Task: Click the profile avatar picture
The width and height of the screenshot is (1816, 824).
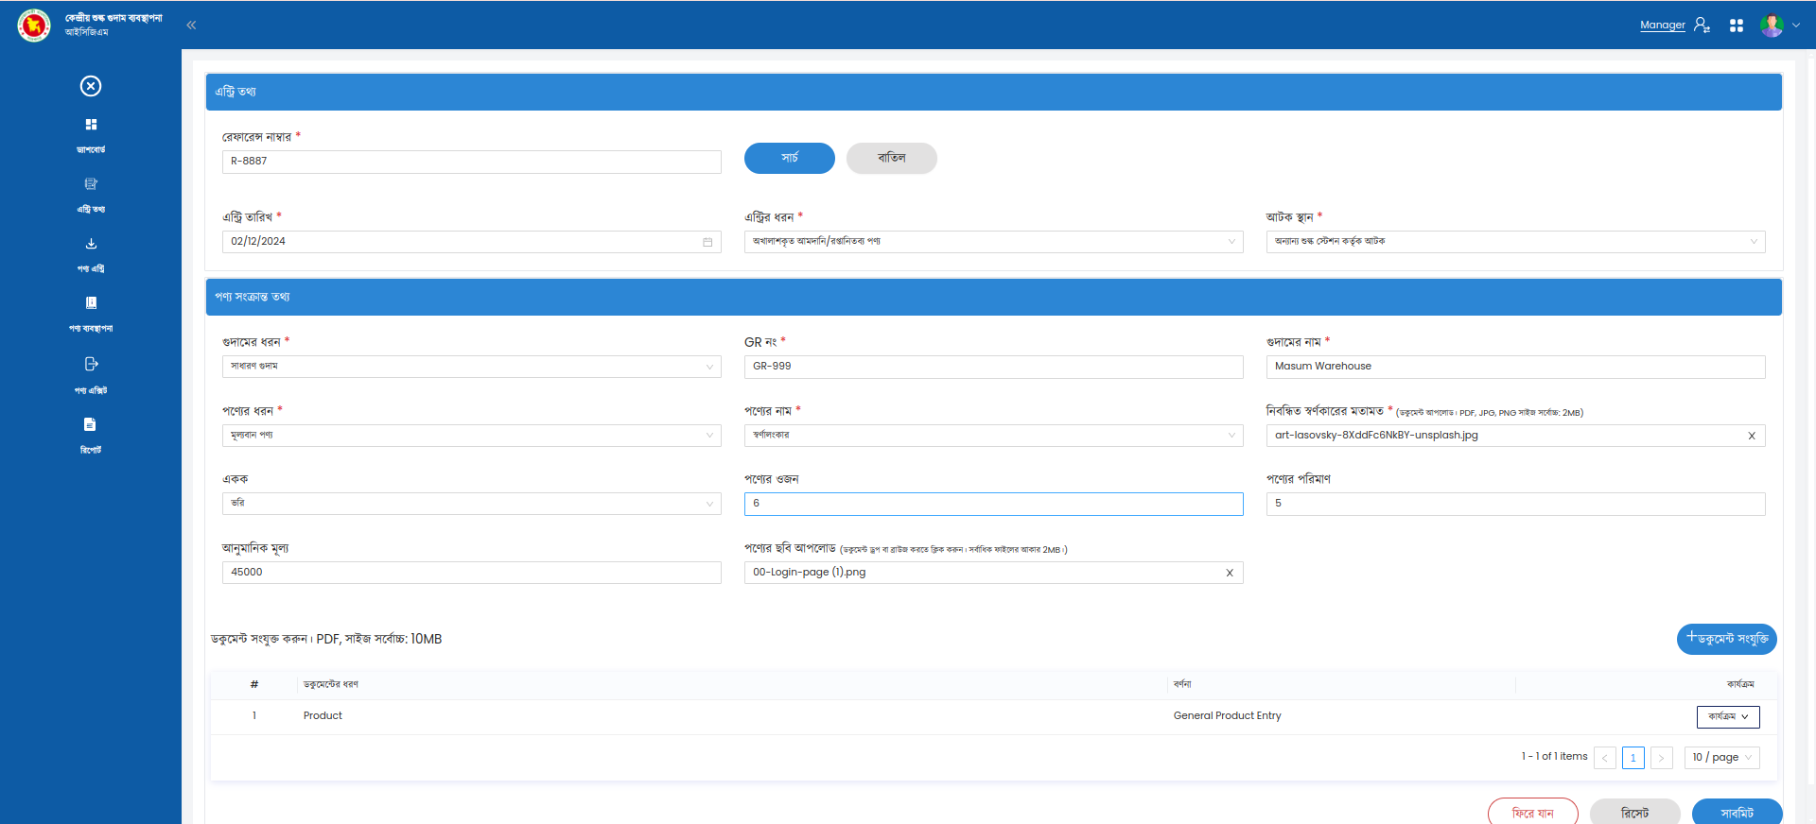Action: click(1772, 26)
